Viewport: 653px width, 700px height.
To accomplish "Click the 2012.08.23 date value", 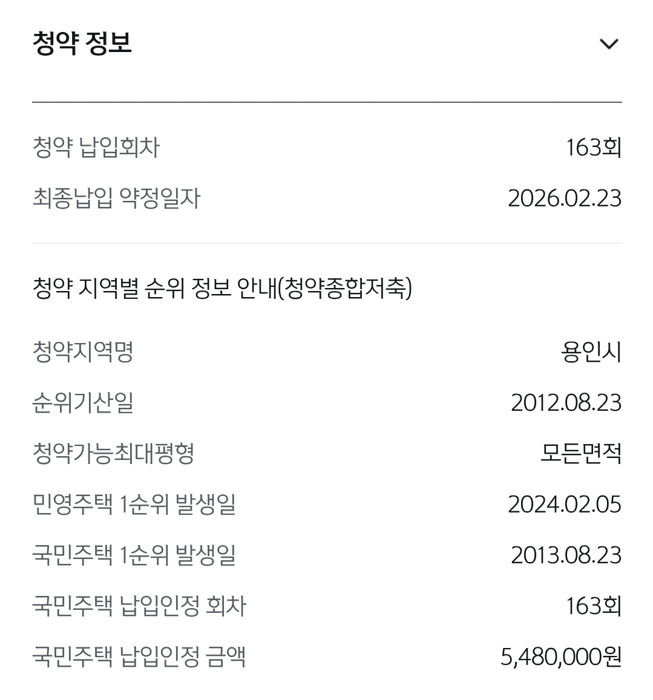I will 566,402.
